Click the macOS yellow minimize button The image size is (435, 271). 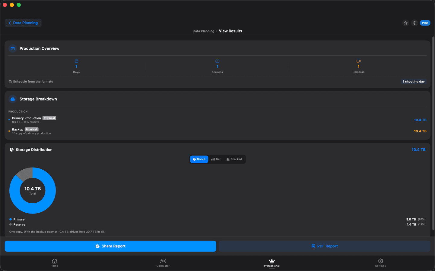(12, 5)
